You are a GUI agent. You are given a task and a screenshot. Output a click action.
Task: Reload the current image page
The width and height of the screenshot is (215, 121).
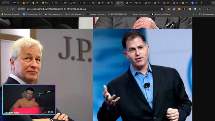coord(12,9)
